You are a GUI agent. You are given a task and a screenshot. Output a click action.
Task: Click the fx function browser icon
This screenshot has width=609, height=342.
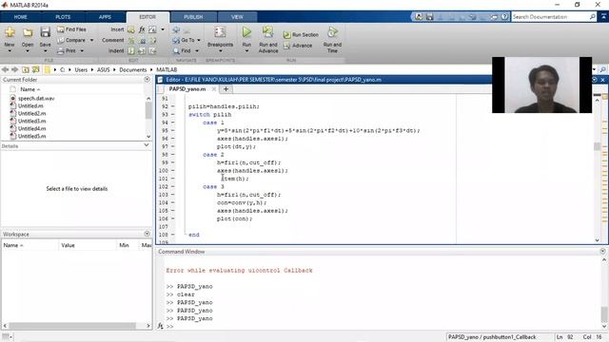pos(161,327)
